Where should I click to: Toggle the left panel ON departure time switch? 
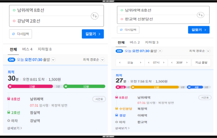12,59
